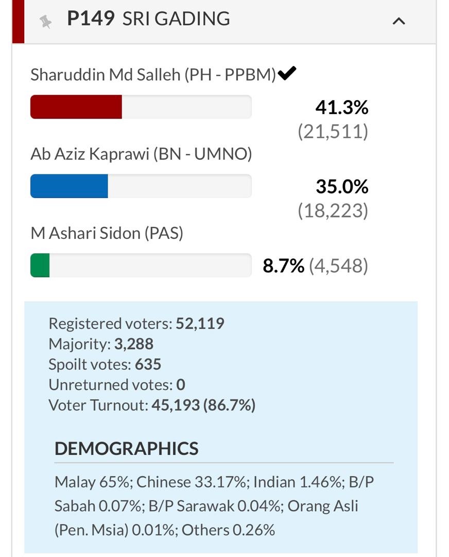This screenshot has height=557, width=449.
Task: Click the Spoilt votes count 635
Action: (148, 364)
